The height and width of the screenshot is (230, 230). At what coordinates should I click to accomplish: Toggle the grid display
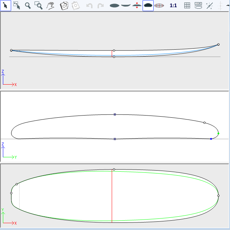tap(187, 5)
